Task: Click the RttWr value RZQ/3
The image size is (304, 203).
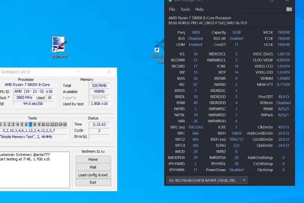Action: pyautogui.click(x=283, y=109)
